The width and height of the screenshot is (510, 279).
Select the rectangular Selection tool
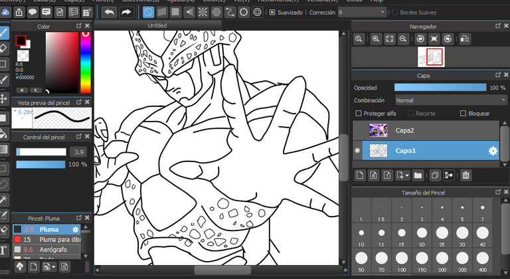pos(3,169)
